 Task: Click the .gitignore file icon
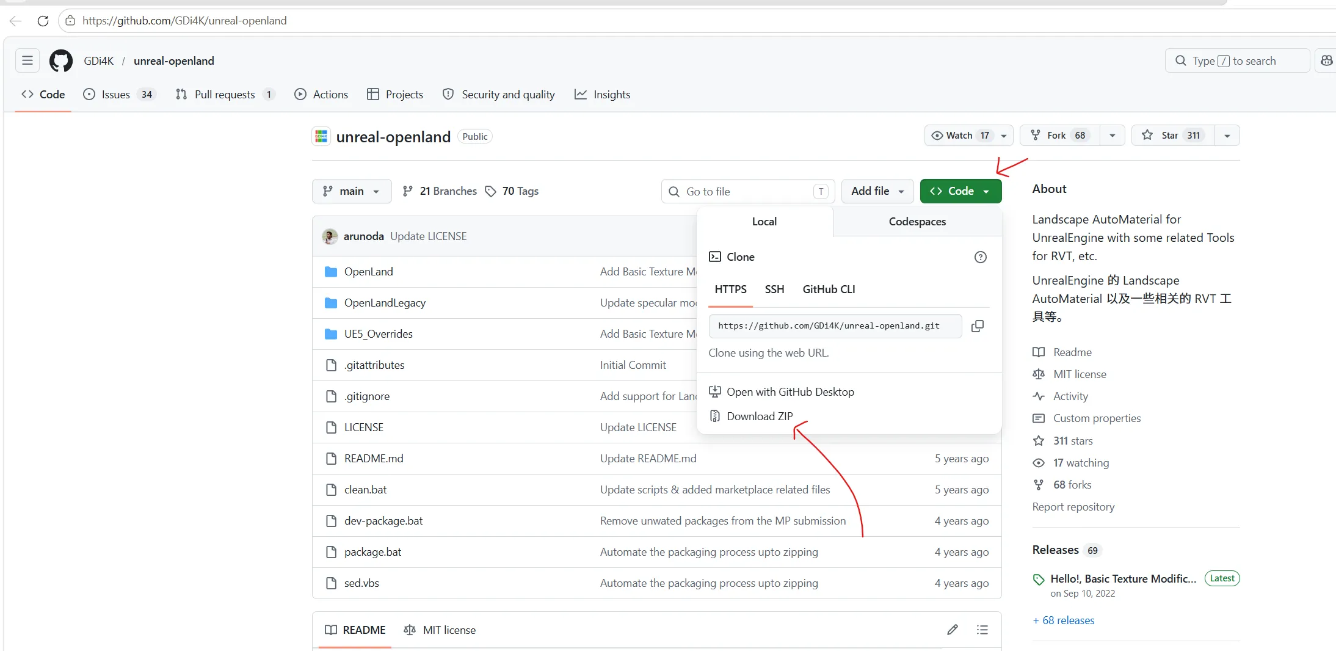331,396
